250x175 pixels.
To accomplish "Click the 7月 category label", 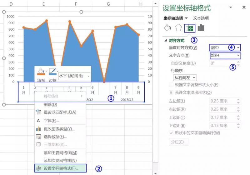I will 115,90.
